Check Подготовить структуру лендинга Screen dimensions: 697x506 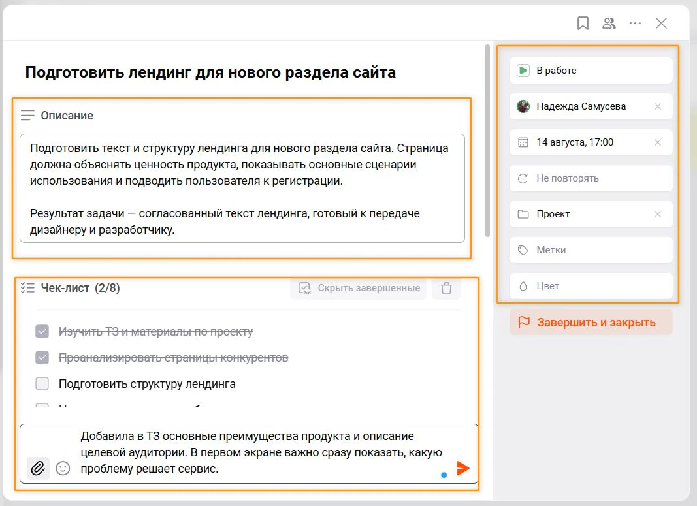(x=42, y=384)
